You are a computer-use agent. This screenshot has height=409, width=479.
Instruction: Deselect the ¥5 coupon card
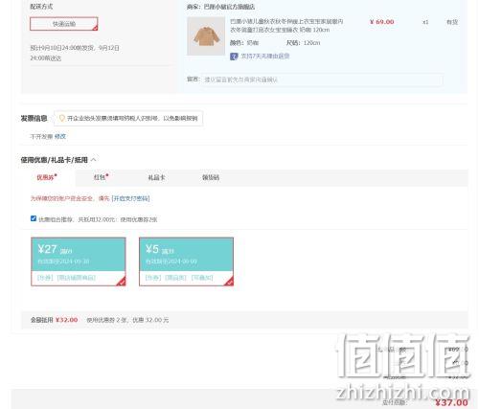click(186, 261)
